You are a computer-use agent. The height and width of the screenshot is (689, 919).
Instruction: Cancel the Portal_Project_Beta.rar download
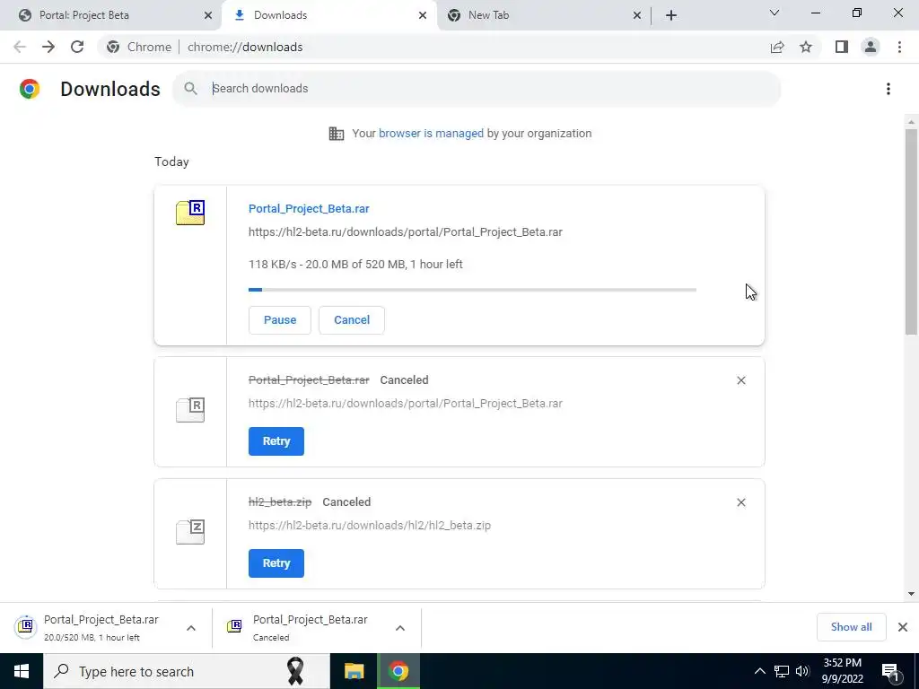[x=352, y=320]
